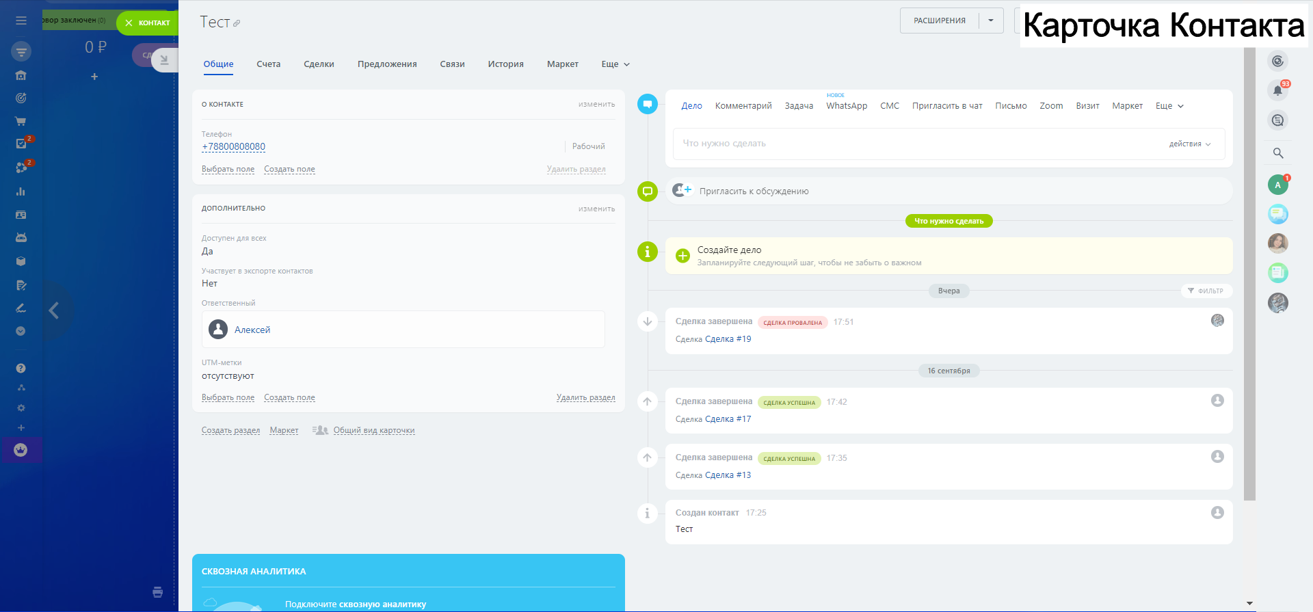This screenshot has width=1313, height=612.
Task: Click the ФИЛЬТР button in timeline
Action: (x=1206, y=291)
